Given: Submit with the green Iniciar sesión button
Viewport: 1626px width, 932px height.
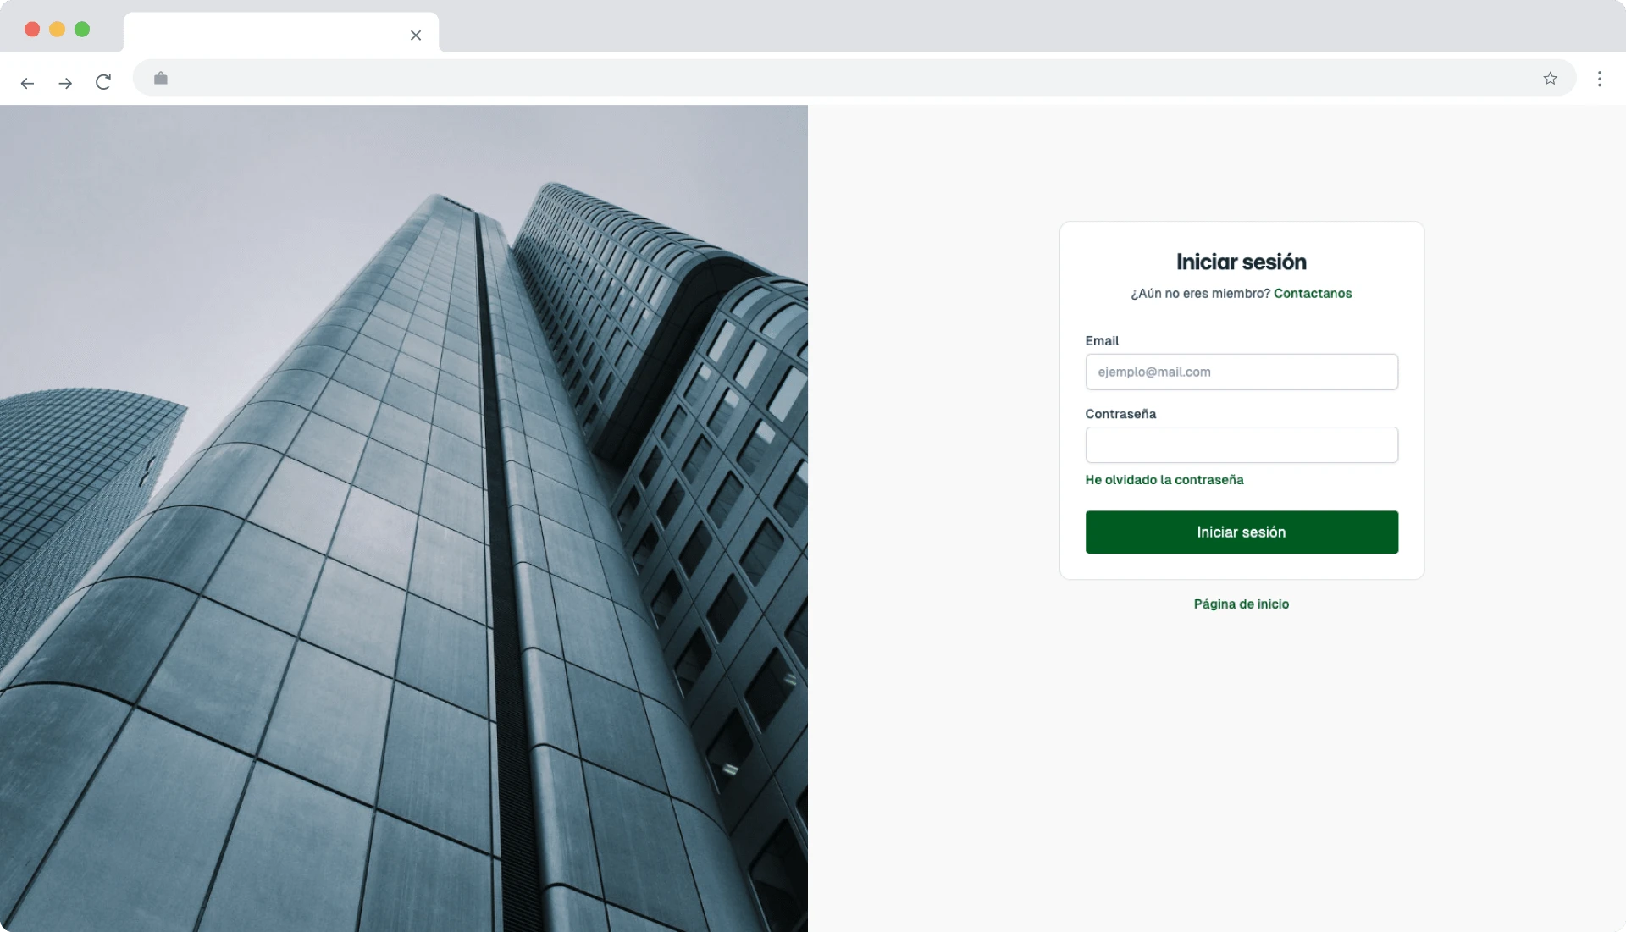Looking at the screenshot, I should (x=1242, y=532).
